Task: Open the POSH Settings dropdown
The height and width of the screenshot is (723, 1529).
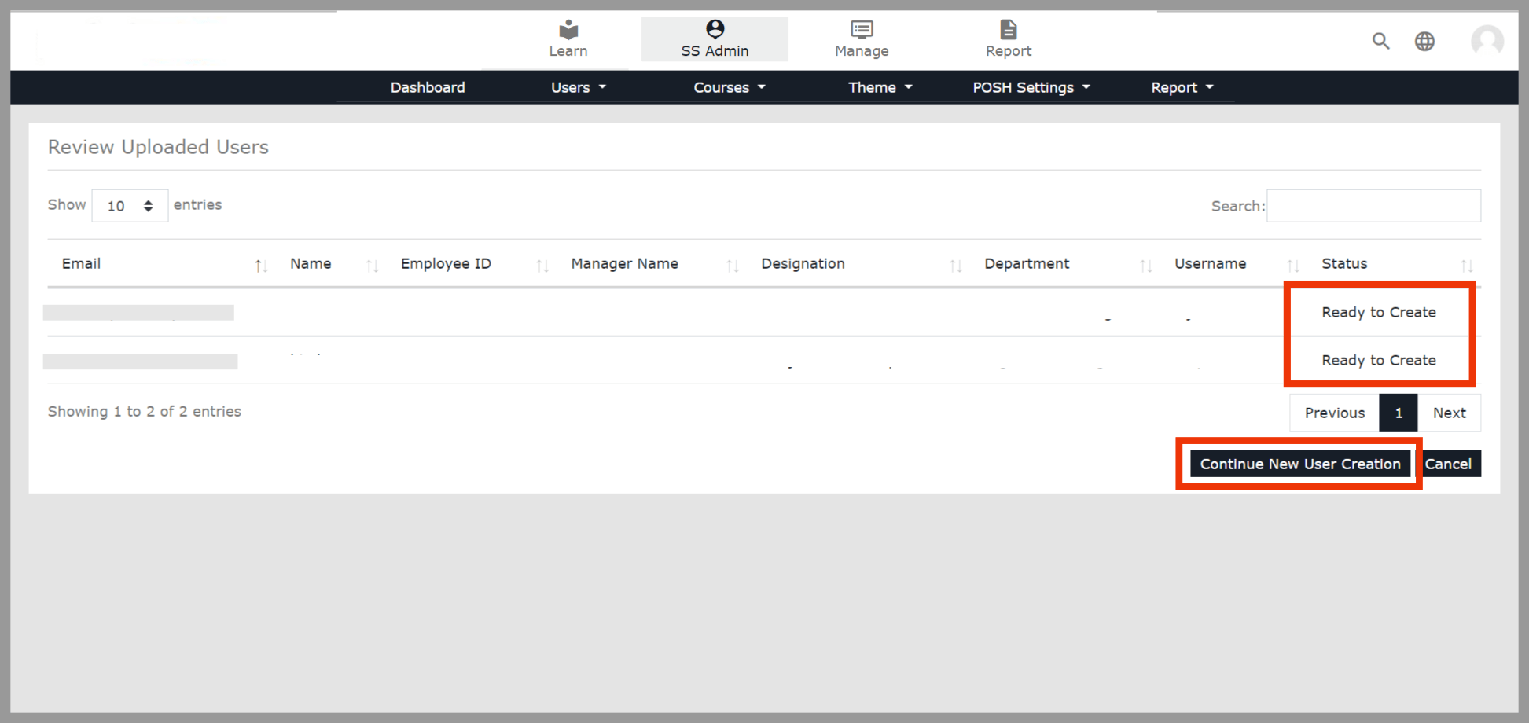Action: tap(1031, 87)
